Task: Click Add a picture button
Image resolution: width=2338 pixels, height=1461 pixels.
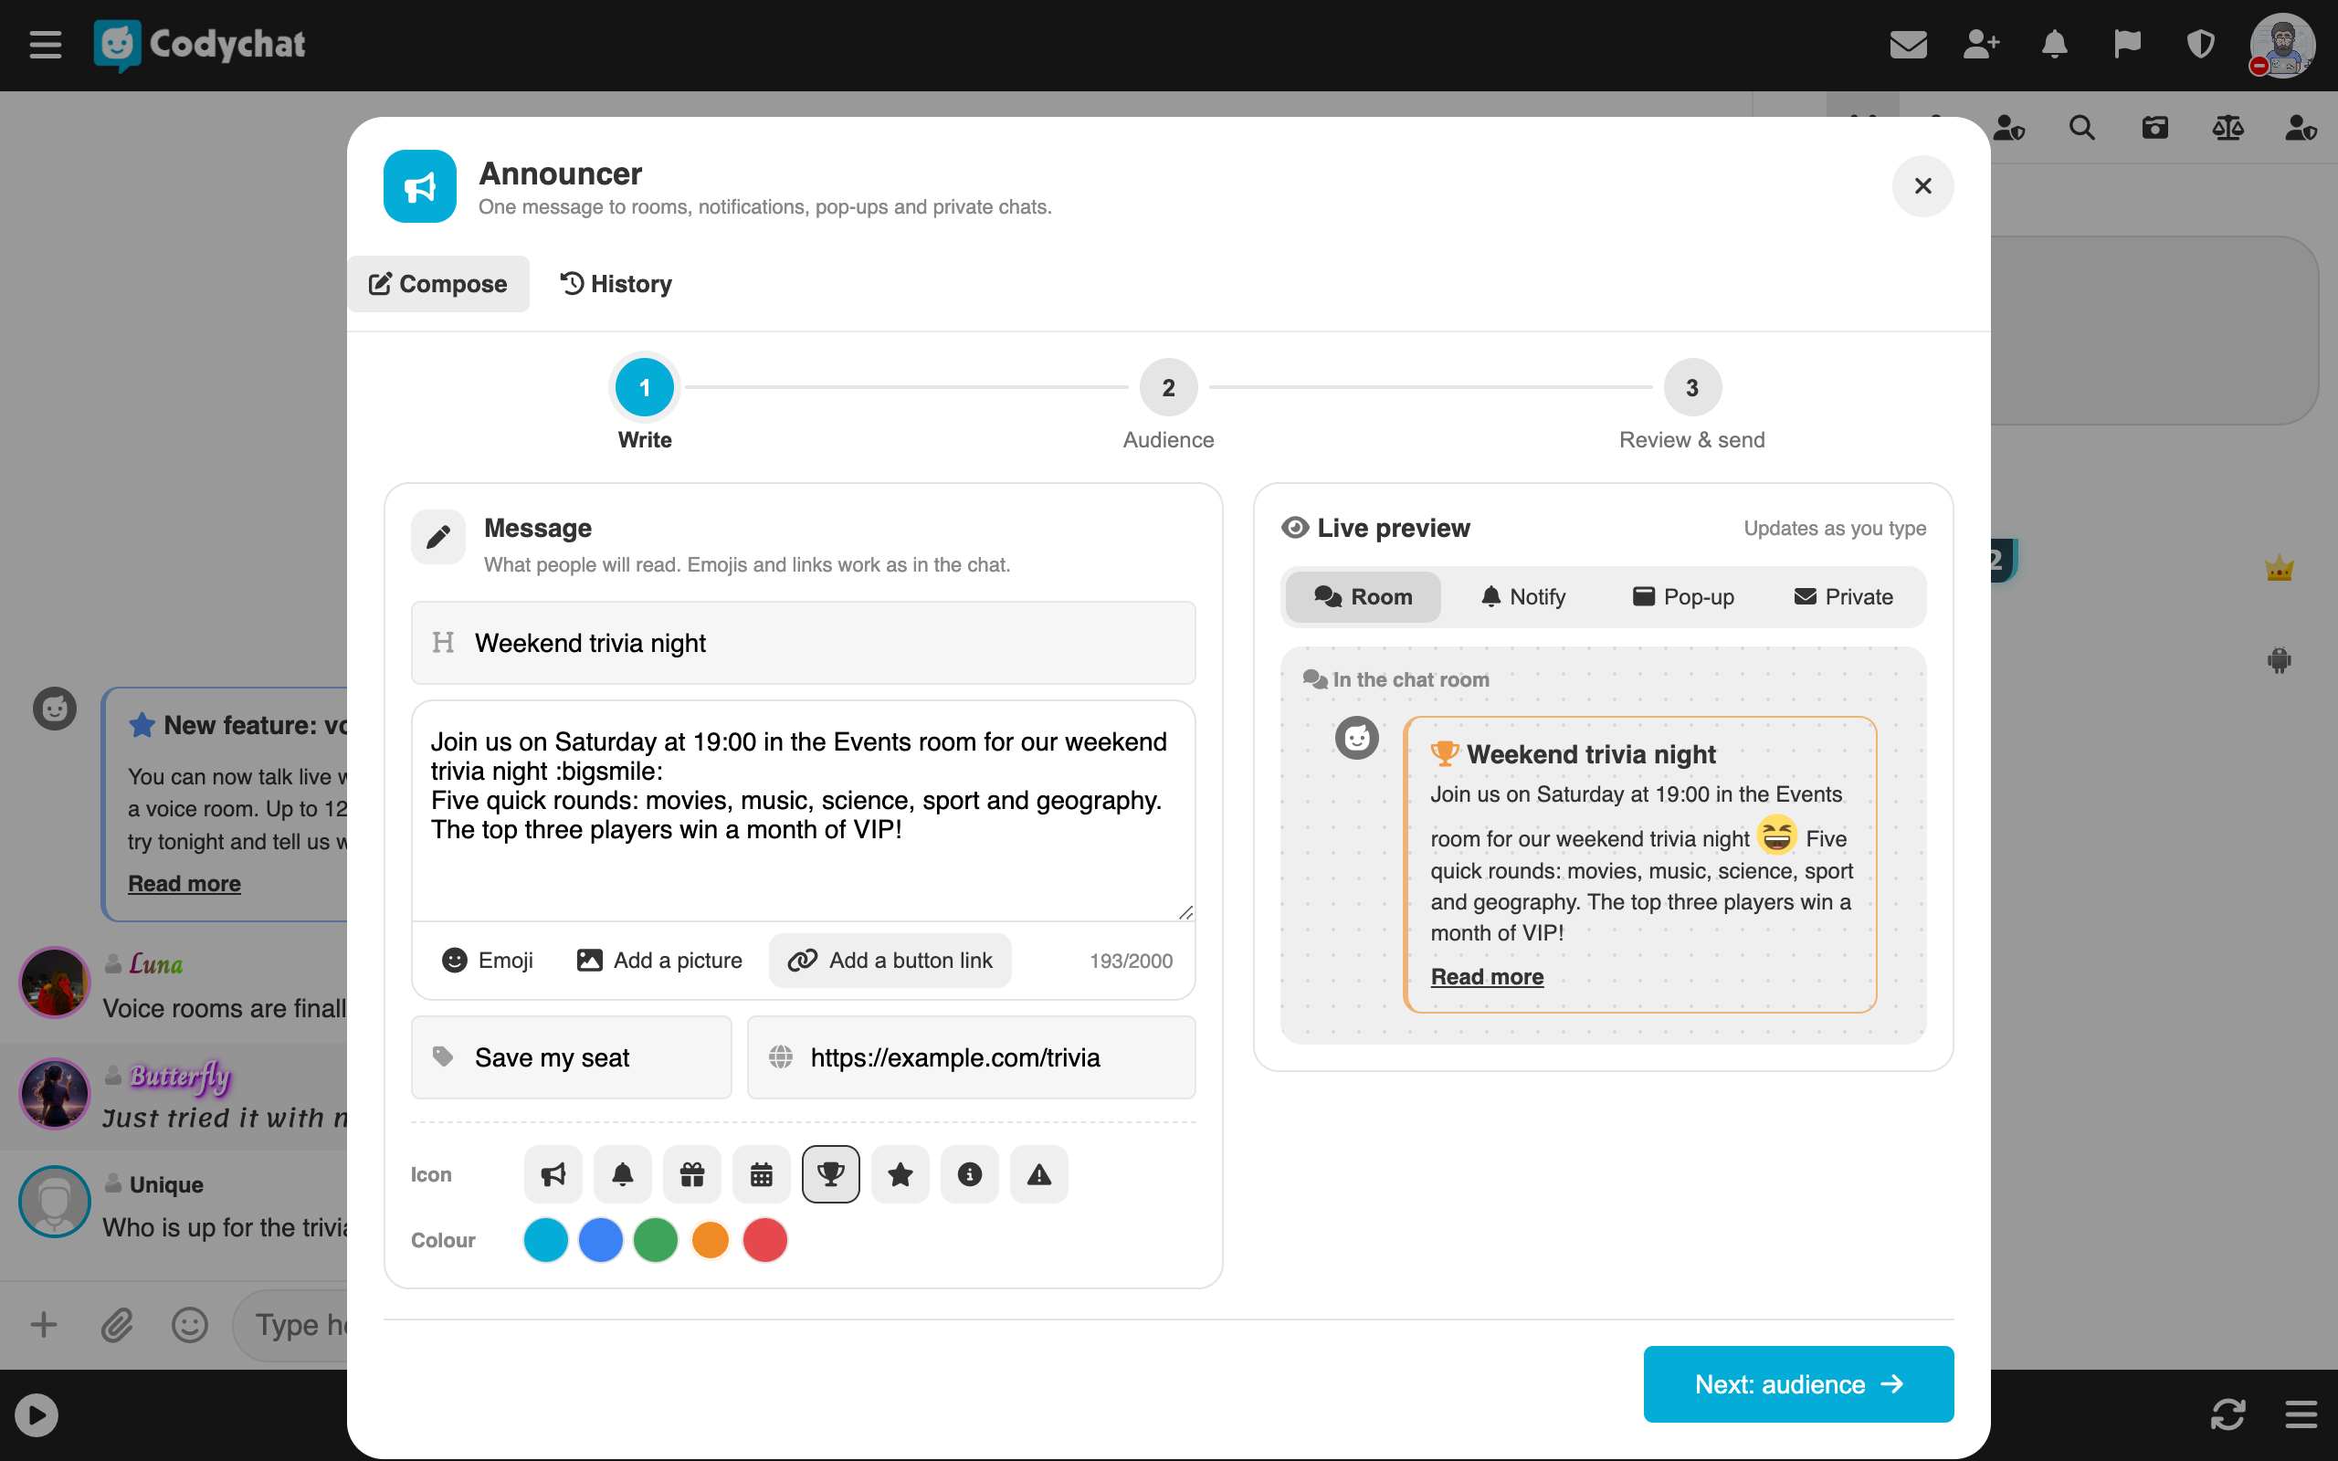Action: (658, 961)
